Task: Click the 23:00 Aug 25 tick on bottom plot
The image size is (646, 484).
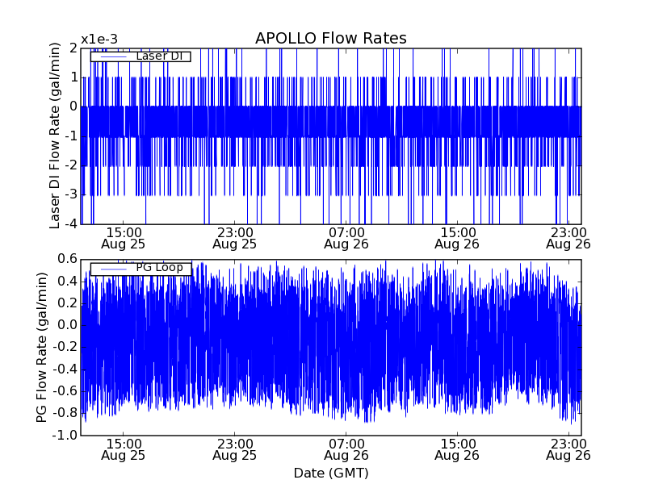Action: [234, 449]
